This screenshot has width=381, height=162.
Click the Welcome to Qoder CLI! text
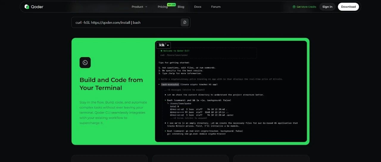(x=177, y=51)
